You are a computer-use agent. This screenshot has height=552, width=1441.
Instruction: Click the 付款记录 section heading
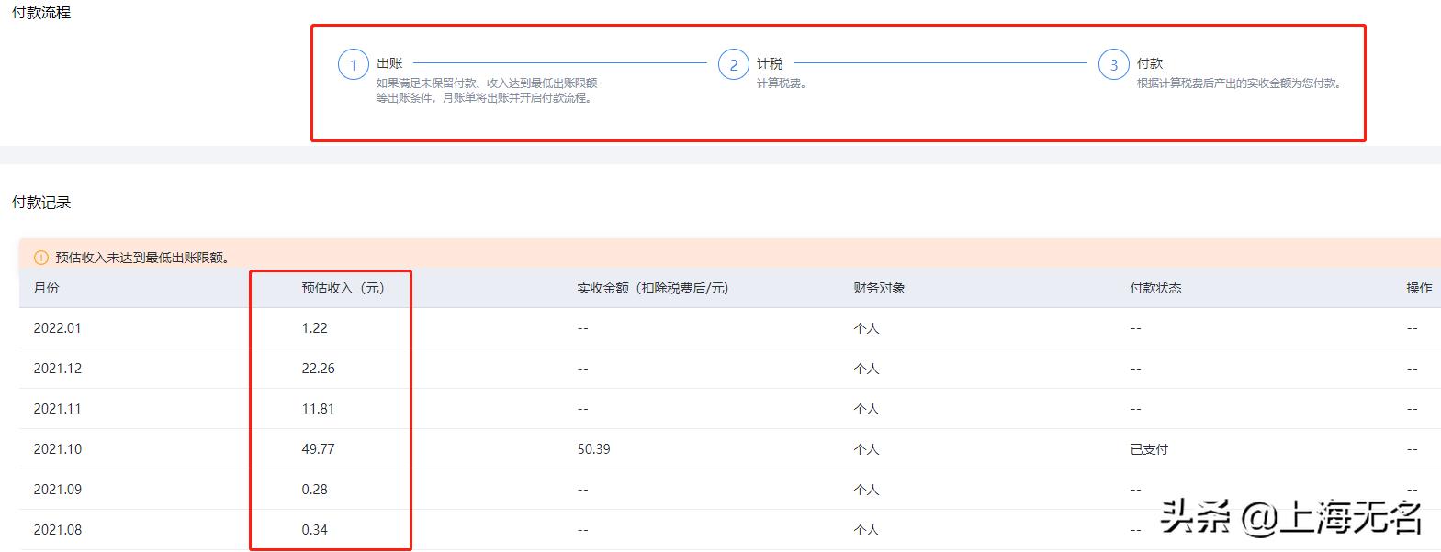tap(41, 202)
